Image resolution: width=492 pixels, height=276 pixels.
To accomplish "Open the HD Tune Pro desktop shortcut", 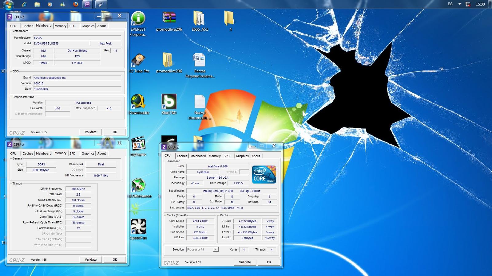I will (139, 63).
